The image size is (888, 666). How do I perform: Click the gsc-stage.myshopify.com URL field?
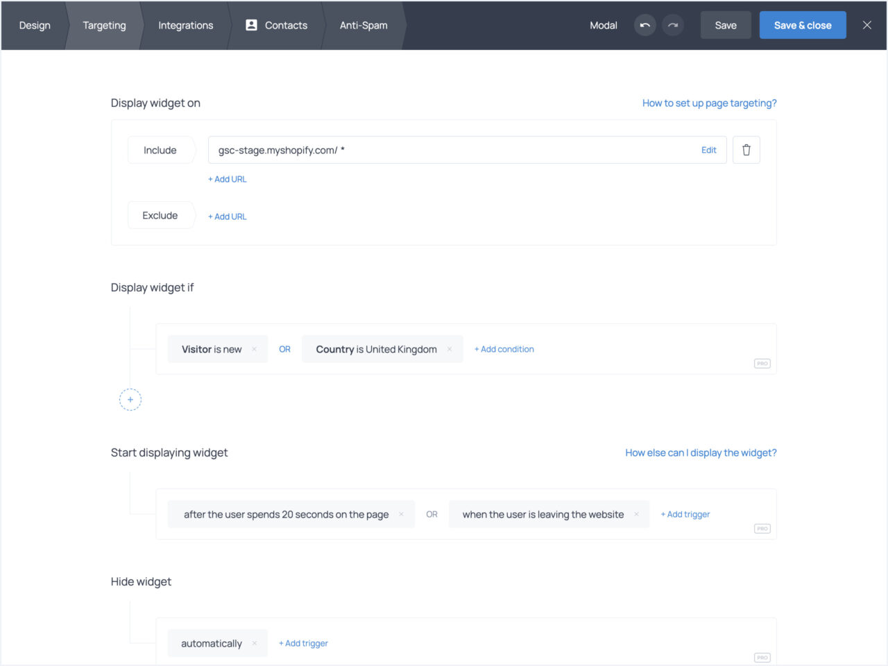pos(451,150)
